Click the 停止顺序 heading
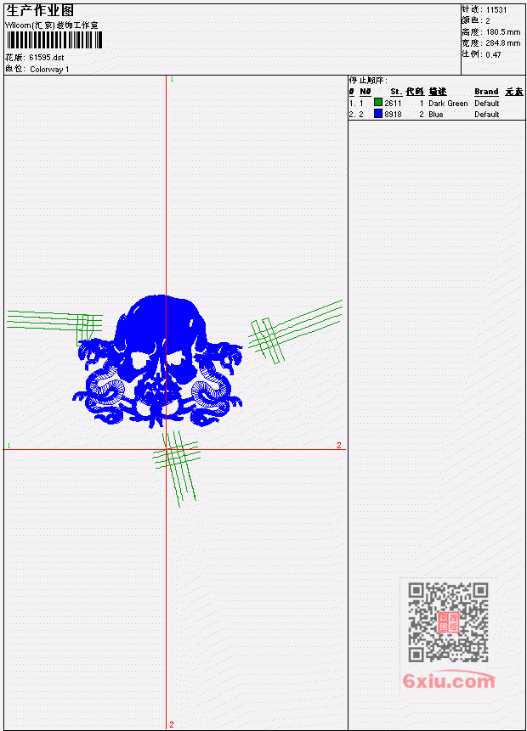Viewport: 527px width, 731px height. click(x=368, y=80)
